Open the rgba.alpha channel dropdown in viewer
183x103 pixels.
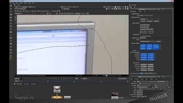[x=25, y=7]
